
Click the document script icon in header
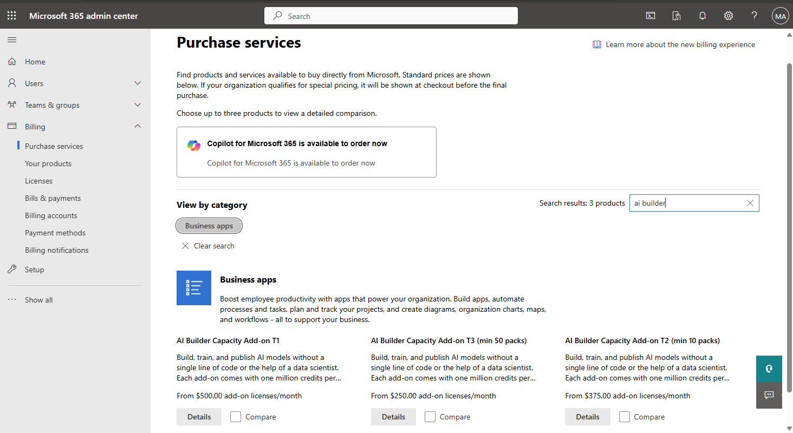coord(677,16)
